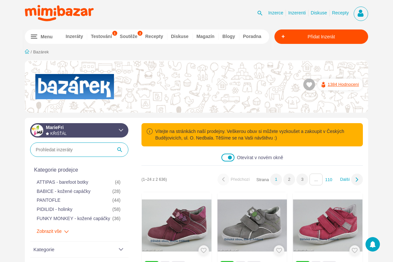Click the Prohledat inzeráty search field
This screenshot has width=393, height=262.
pos(79,150)
